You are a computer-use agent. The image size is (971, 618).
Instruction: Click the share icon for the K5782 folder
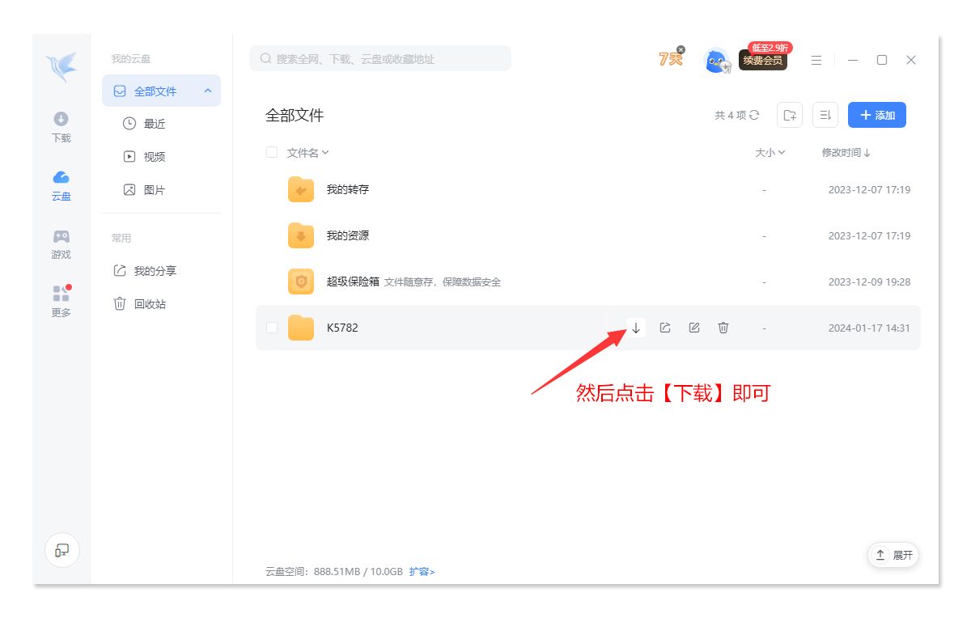665,328
